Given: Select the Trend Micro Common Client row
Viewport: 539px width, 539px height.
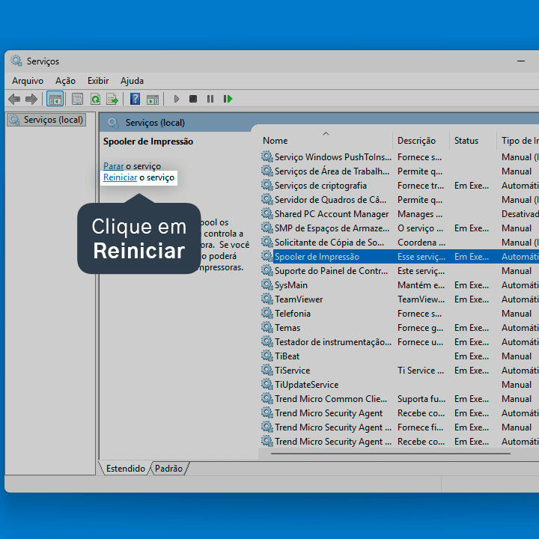Looking at the screenshot, I should pos(400,399).
